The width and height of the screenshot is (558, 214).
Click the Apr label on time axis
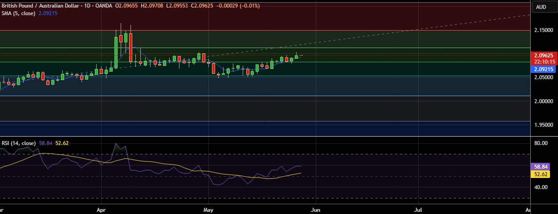(102, 209)
